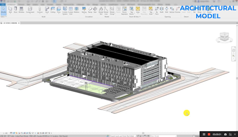Select the Model Line tool
This screenshot has height=137, width=238.
coord(106,10)
